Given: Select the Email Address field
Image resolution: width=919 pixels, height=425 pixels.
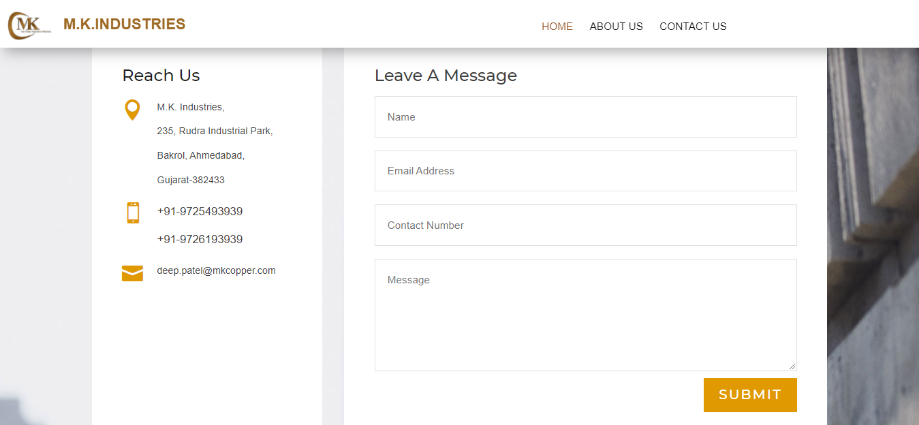Looking at the screenshot, I should [x=585, y=171].
